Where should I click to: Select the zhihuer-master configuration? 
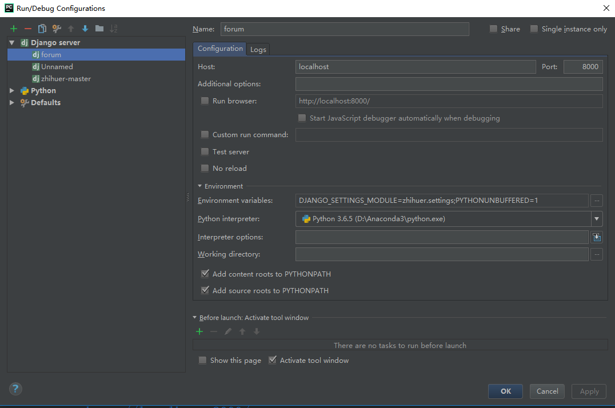tap(96, 79)
